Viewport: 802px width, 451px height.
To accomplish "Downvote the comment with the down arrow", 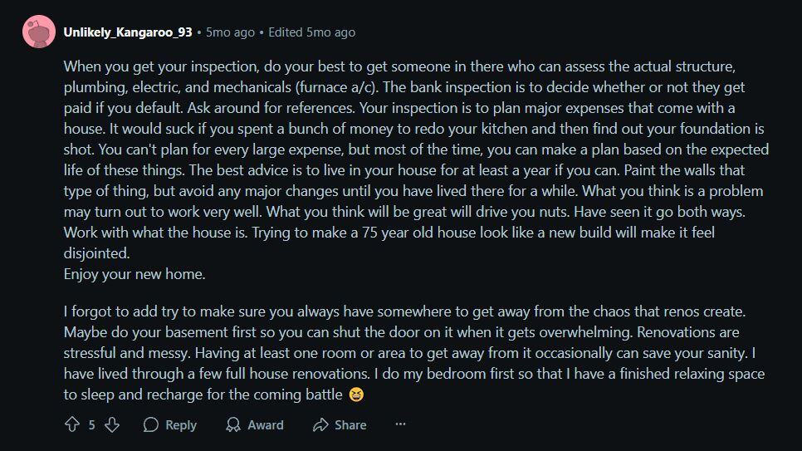I will point(112,424).
